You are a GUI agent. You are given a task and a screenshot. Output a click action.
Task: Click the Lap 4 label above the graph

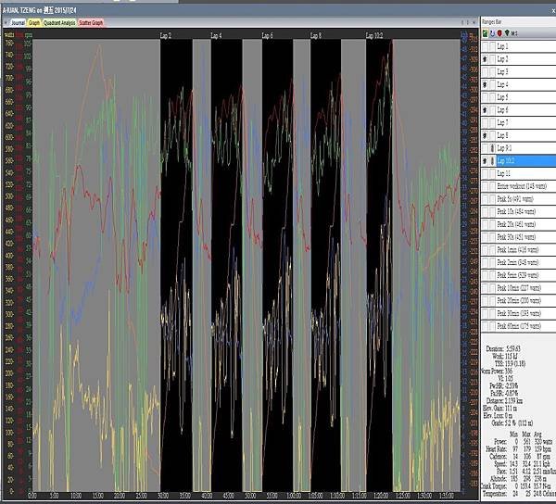[x=216, y=36]
